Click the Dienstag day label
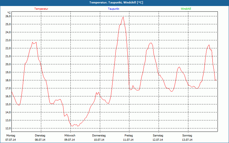 pyautogui.click(x=40, y=136)
